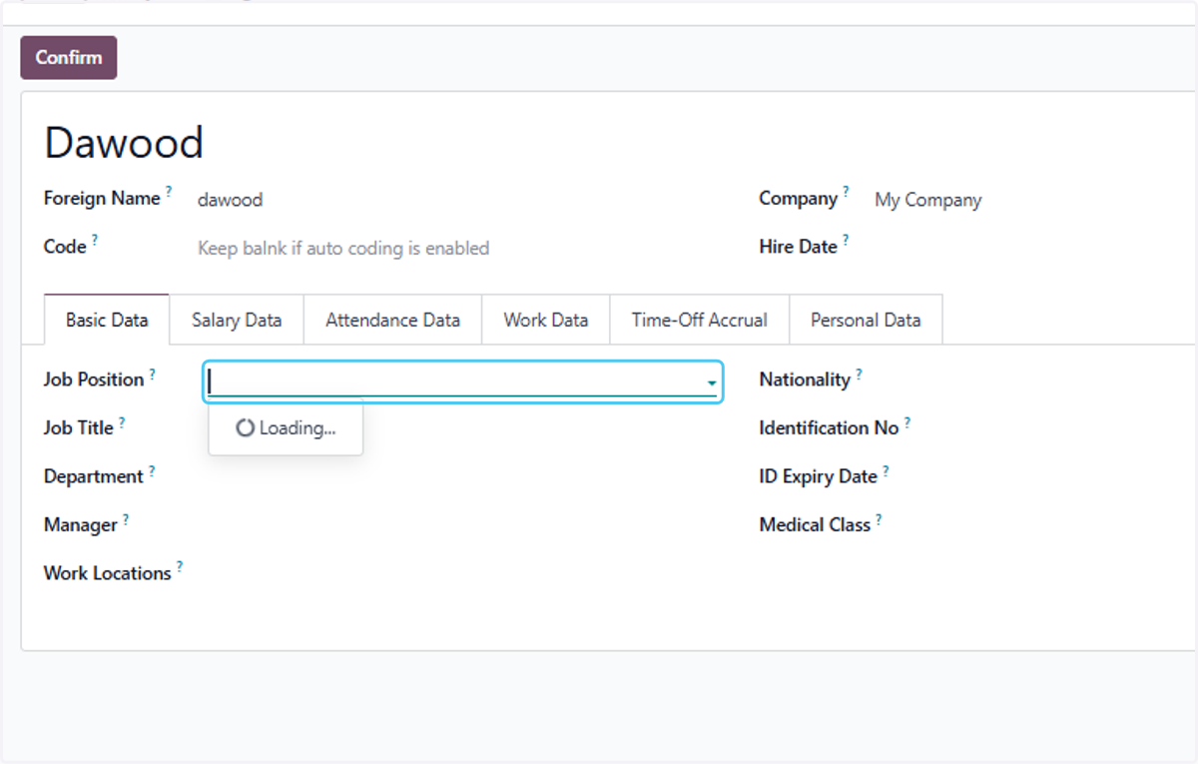Open the Work Data tab
The height and width of the screenshot is (764, 1198).
click(x=545, y=321)
